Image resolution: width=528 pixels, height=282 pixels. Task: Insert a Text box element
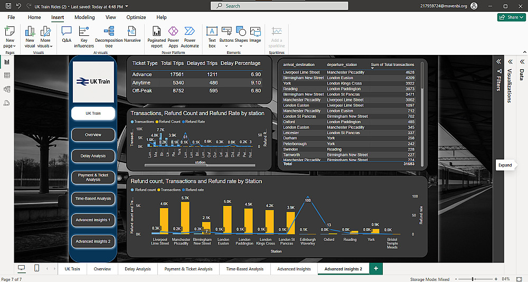click(212, 34)
